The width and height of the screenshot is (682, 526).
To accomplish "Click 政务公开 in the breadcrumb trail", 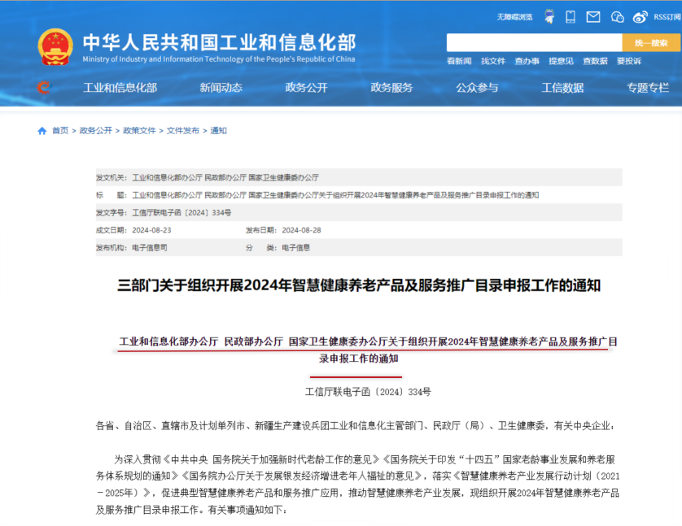I will point(96,131).
